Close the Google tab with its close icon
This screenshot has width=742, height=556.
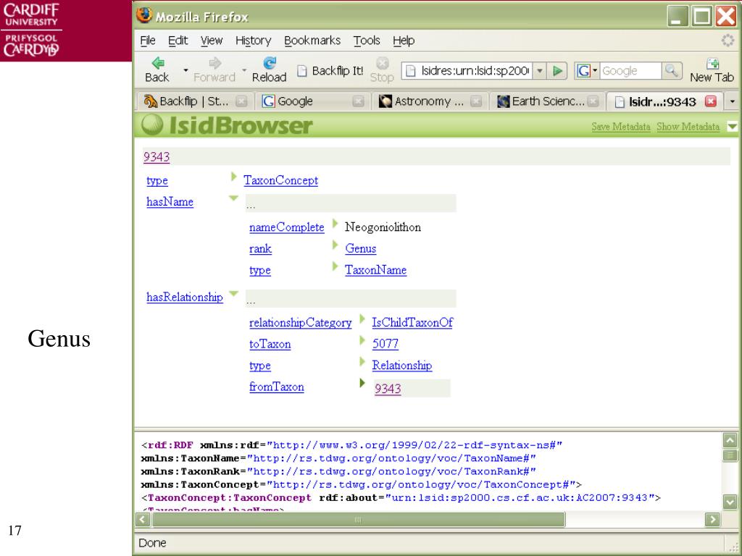(x=359, y=101)
